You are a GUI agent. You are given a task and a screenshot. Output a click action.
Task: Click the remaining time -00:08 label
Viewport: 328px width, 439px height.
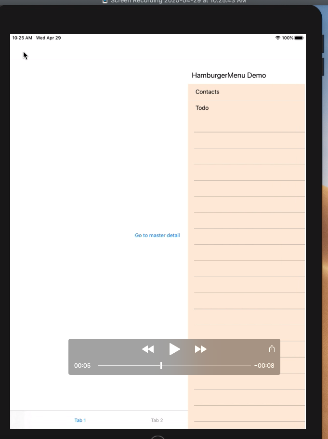264,366
